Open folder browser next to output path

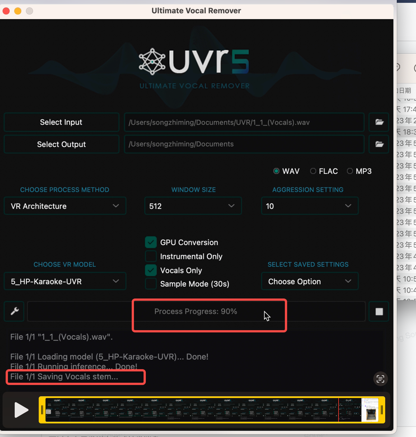pyautogui.click(x=379, y=144)
